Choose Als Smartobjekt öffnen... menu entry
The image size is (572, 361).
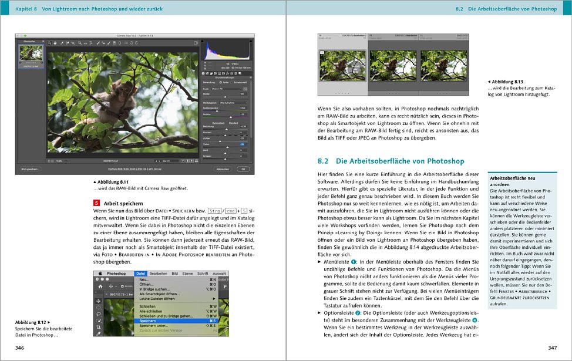(176, 294)
